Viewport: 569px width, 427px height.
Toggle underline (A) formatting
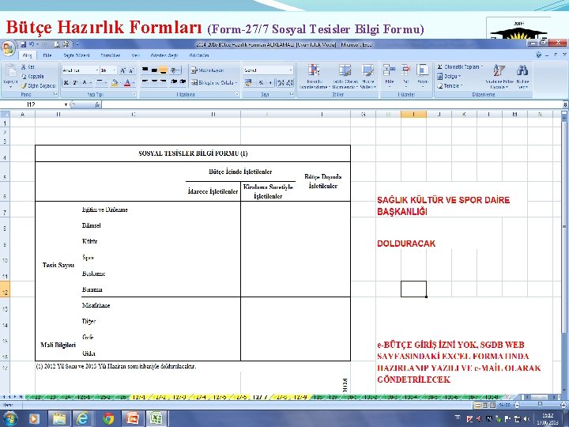tap(85, 83)
